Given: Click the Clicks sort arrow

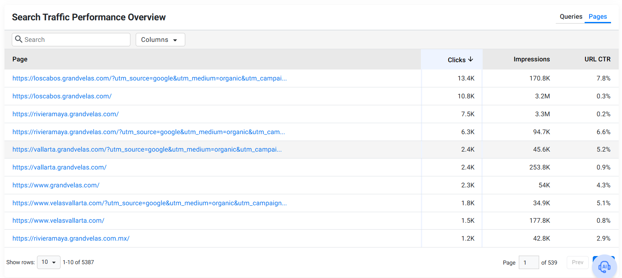Looking at the screenshot, I should 470,59.
